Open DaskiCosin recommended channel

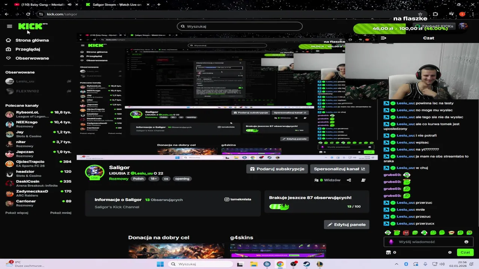(38, 183)
